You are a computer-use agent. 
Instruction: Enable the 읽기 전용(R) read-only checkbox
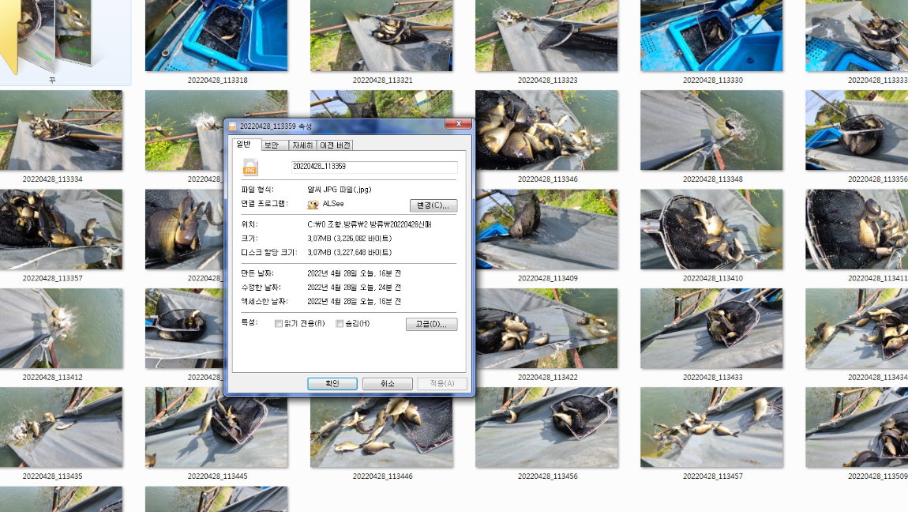click(x=278, y=324)
